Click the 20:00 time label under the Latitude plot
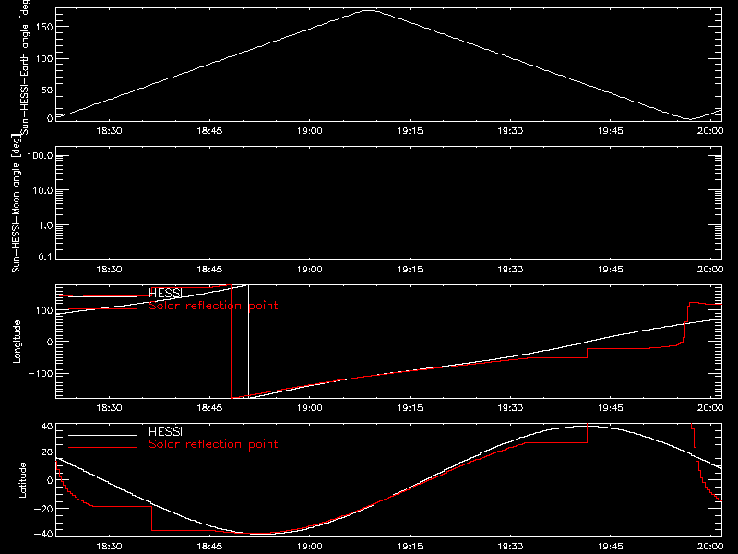 [710, 547]
